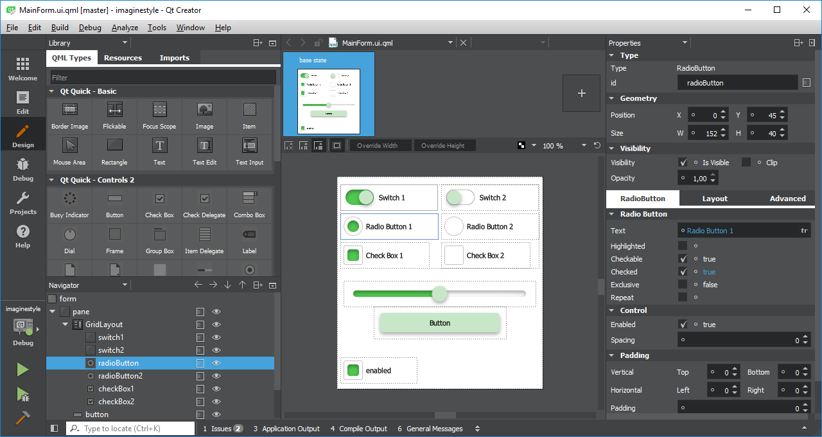
Task: Uncheck the Checked property of radioButton
Action: click(683, 271)
